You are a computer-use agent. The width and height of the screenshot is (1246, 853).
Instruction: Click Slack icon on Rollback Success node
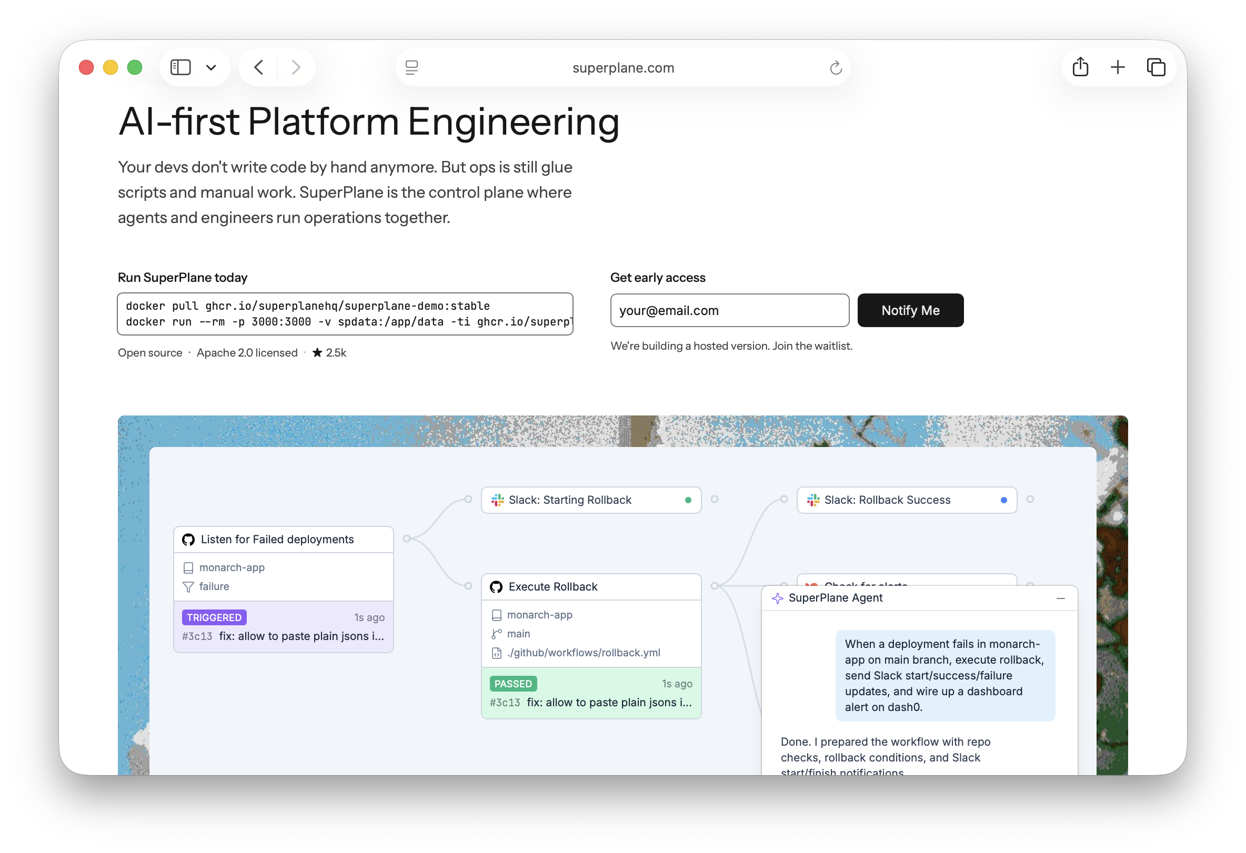coord(813,500)
